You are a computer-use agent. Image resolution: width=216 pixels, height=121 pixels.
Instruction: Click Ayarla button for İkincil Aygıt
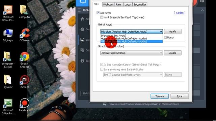click(x=172, y=53)
